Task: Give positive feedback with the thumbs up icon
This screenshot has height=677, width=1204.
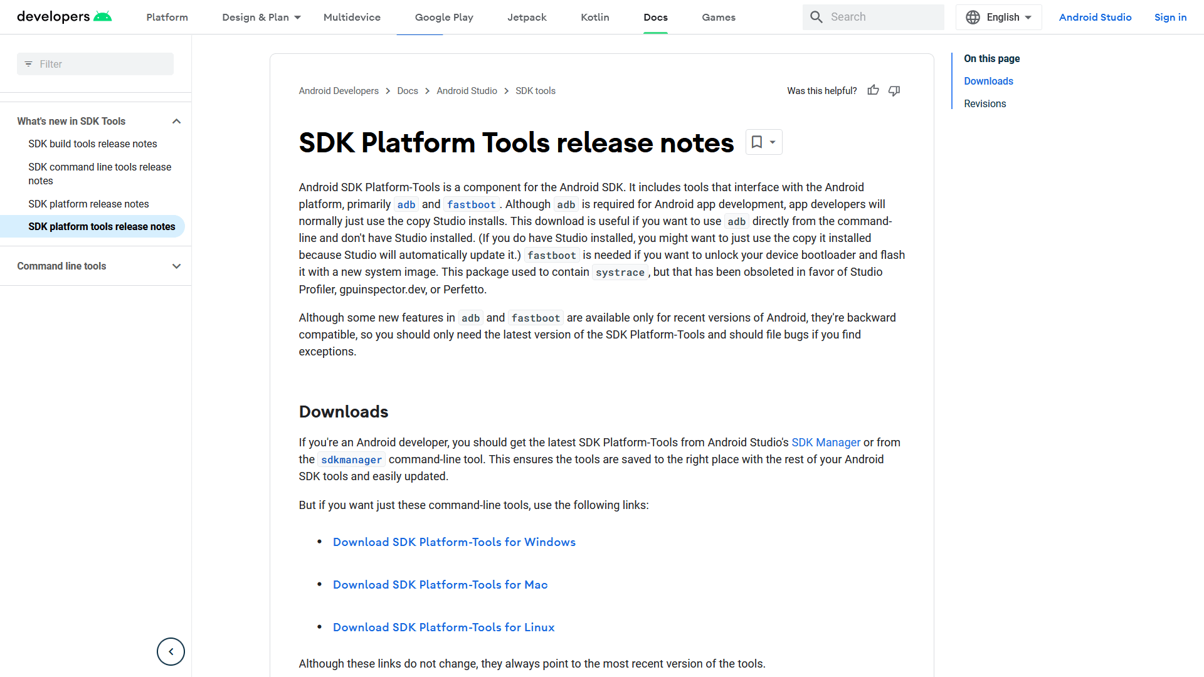Action: 873,90
